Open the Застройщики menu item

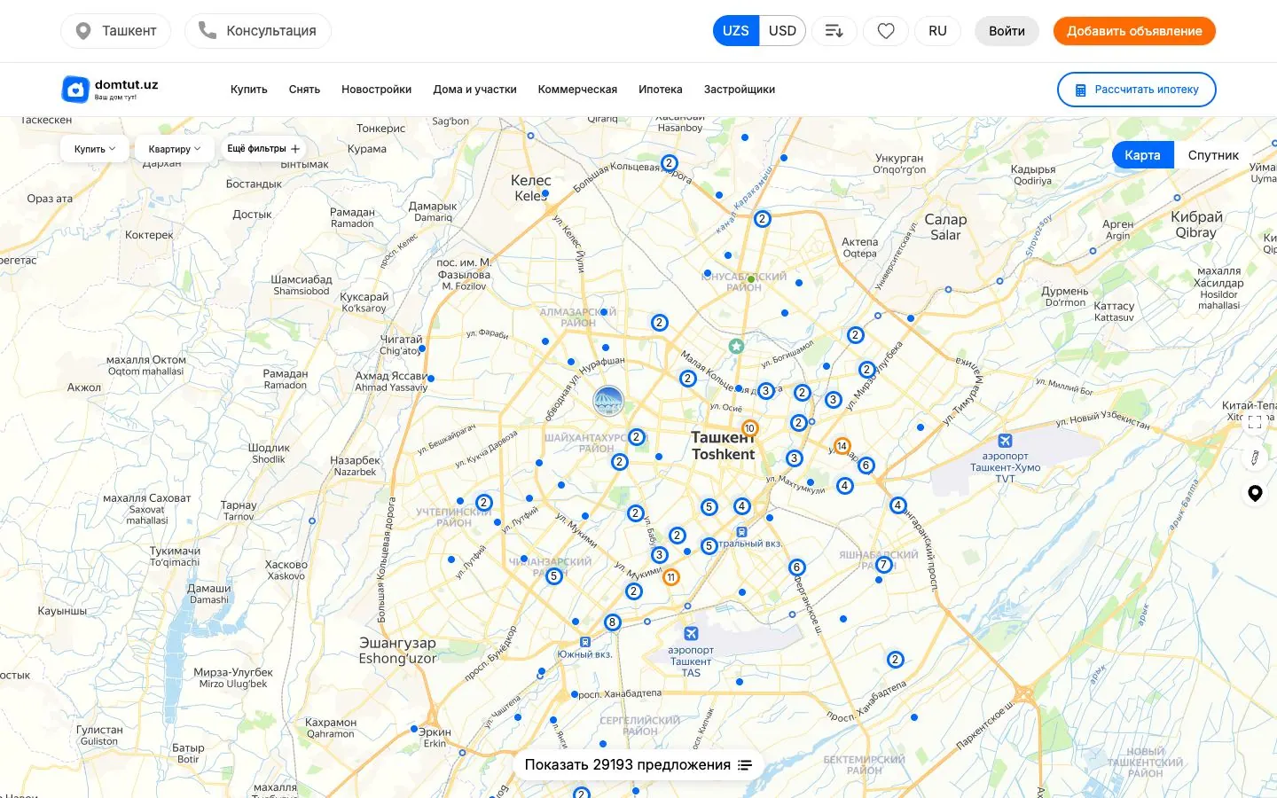(740, 90)
